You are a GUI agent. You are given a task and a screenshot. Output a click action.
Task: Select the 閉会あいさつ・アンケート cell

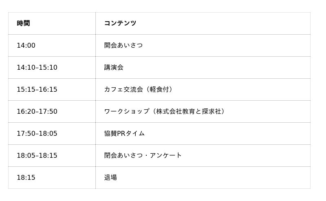click(x=203, y=156)
